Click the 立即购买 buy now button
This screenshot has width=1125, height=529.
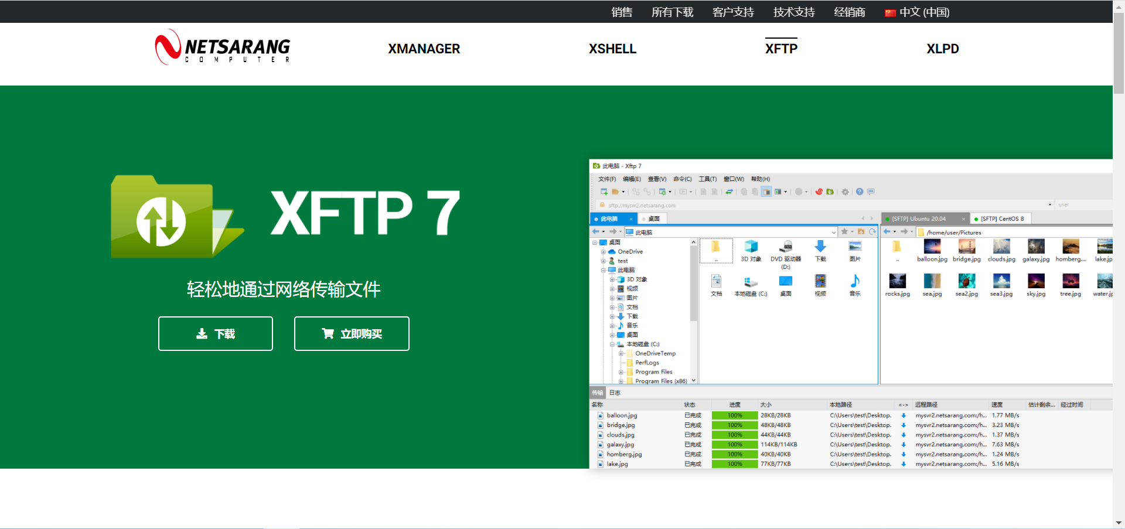point(352,333)
